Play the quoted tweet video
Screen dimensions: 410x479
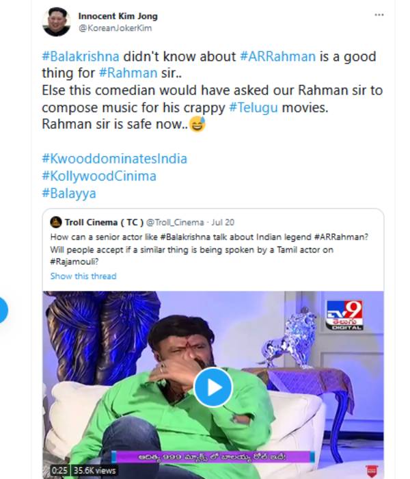pyautogui.click(x=213, y=387)
